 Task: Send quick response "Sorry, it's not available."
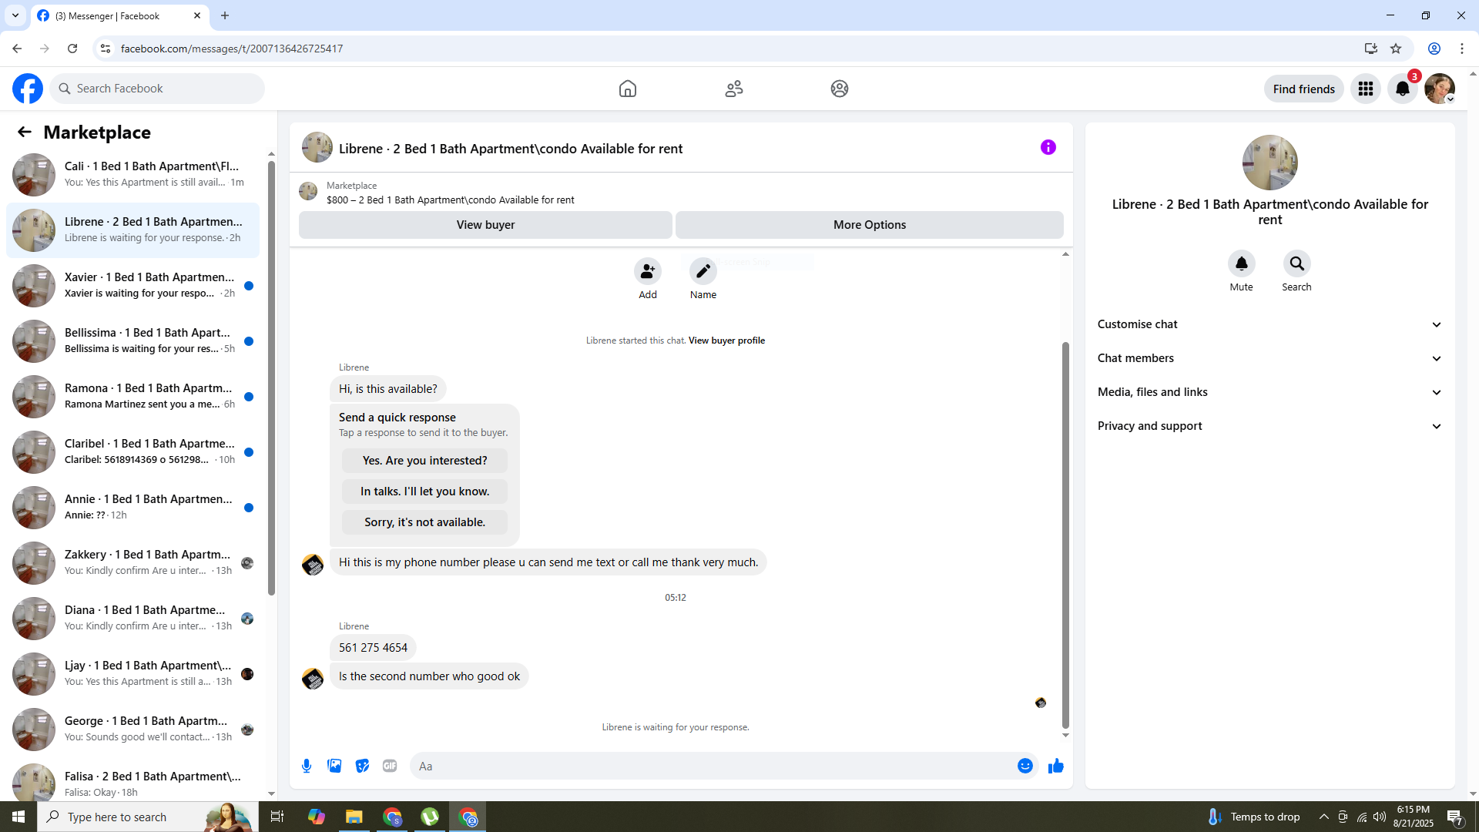424,522
